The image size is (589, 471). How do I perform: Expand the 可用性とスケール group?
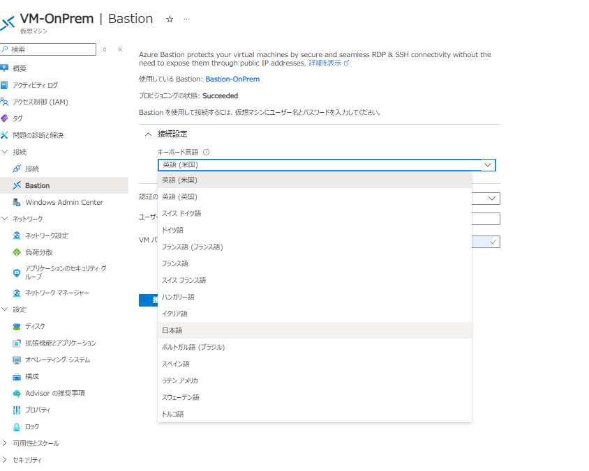point(4,443)
